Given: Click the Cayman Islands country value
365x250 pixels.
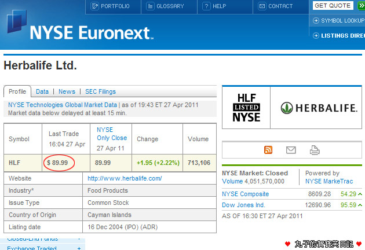Looking at the screenshot, I should [x=109, y=215].
